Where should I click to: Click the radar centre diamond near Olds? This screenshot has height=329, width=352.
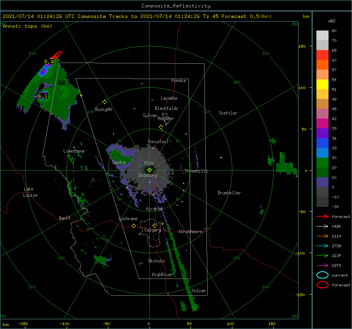pyautogui.click(x=149, y=170)
